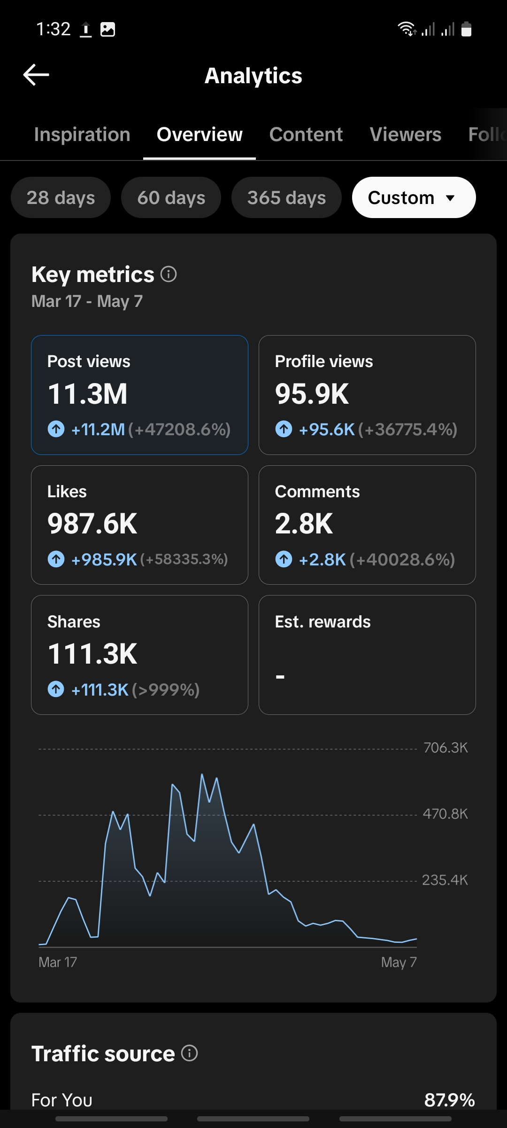The width and height of the screenshot is (507, 1128).
Task: Select the Post views metric card
Action: coord(139,395)
